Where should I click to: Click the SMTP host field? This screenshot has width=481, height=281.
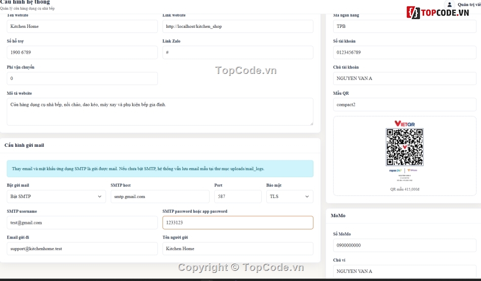[160, 196]
